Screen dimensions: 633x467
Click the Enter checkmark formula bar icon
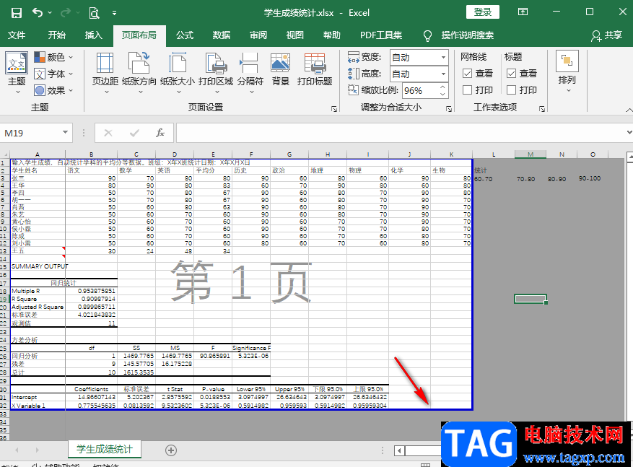point(134,133)
